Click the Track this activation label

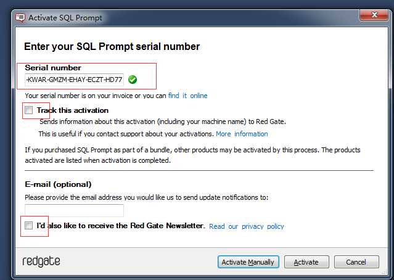coord(73,110)
